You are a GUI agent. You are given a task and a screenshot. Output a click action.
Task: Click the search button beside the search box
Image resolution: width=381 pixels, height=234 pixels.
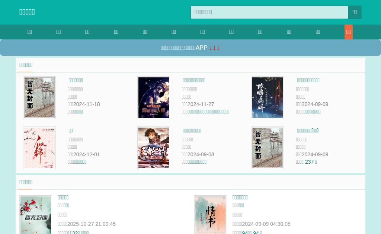[x=355, y=12]
